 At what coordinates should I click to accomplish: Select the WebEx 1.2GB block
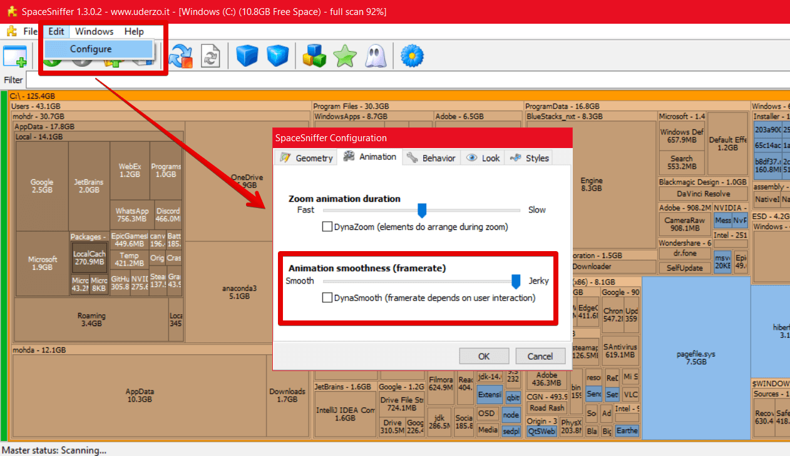[130, 171]
